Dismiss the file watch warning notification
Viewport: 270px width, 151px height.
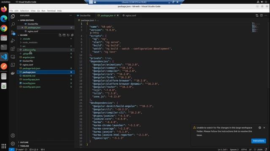(x=265, y=128)
